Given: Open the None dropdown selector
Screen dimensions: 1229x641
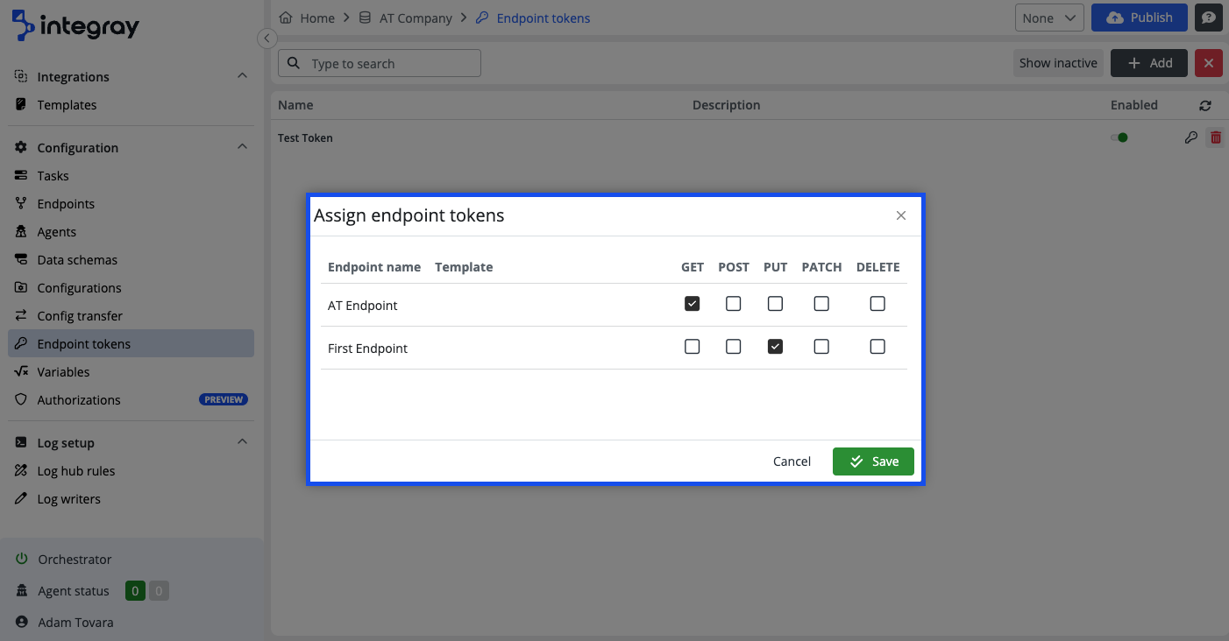Looking at the screenshot, I should point(1048,18).
